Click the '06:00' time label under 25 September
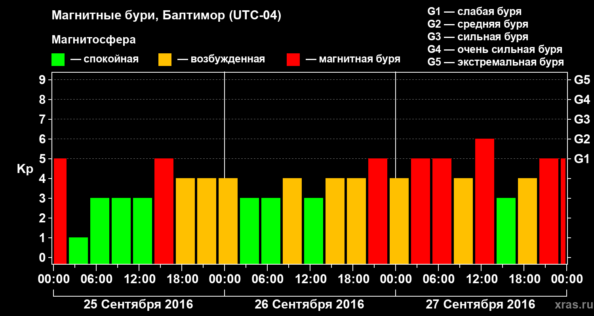 pos(96,279)
